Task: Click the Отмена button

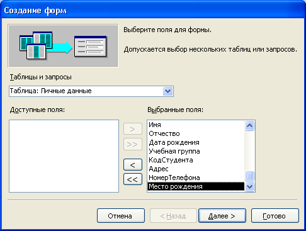Action: coord(121,216)
